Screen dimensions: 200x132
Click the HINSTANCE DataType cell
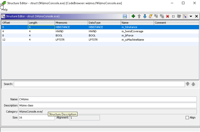104,27
